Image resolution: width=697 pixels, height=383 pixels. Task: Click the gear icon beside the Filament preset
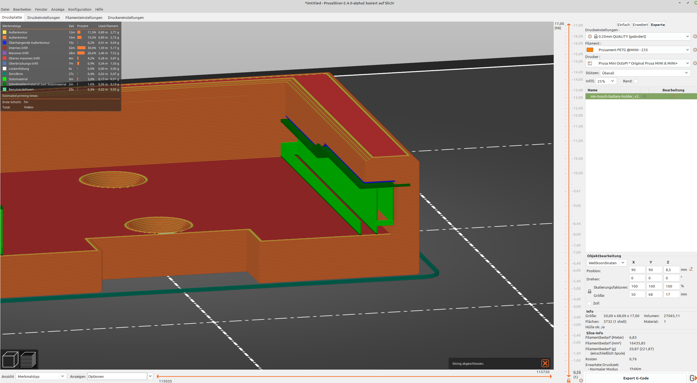click(695, 50)
